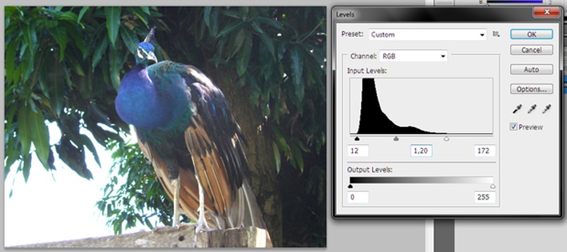Screen dimensions: 567x252
Task: Click the output shadow field showing 0
Action: (x=358, y=197)
